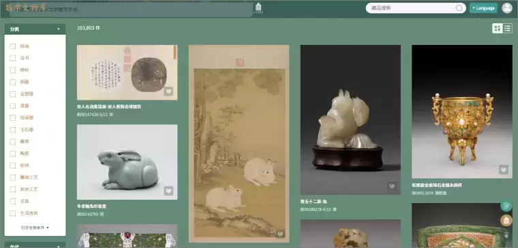Switch to grid view layout
518x248 pixels.
tap(497, 29)
